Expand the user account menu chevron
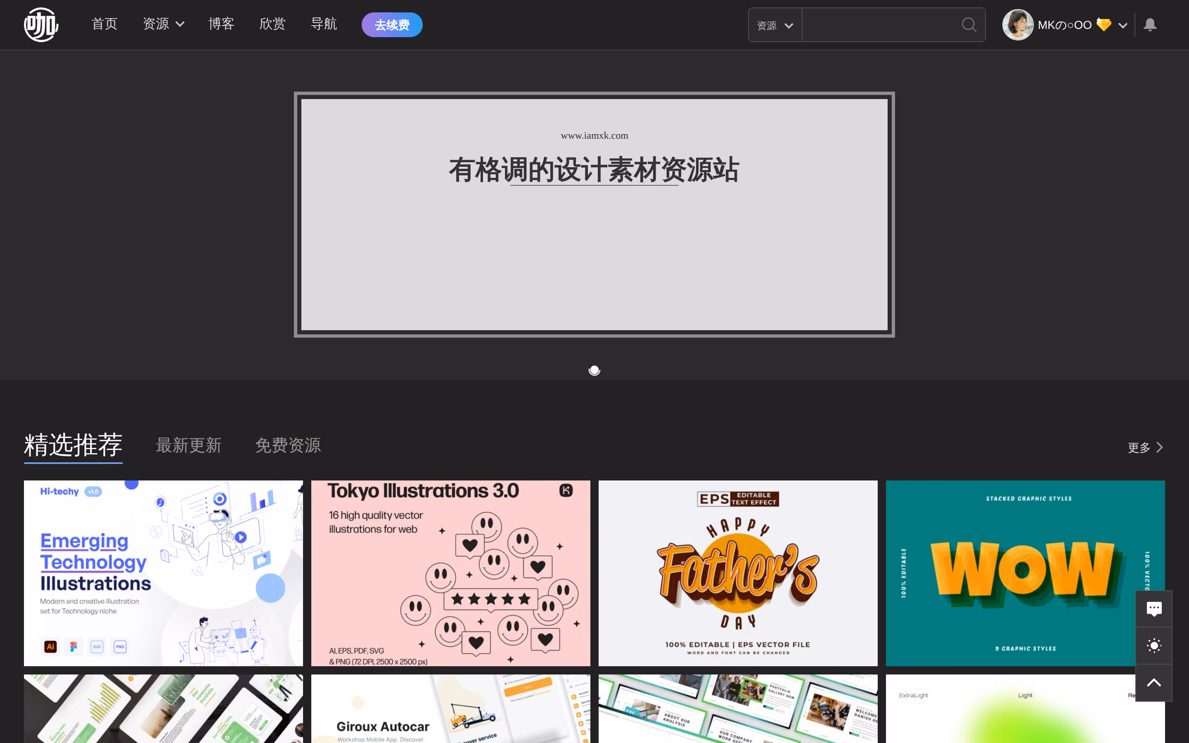 pyautogui.click(x=1123, y=26)
